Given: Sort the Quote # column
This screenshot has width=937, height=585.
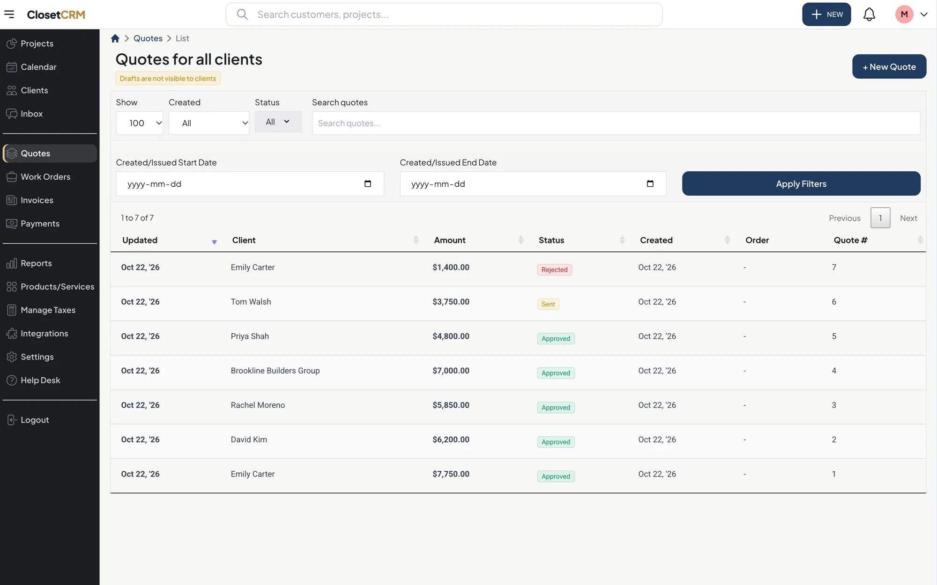Looking at the screenshot, I should point(920,240).
